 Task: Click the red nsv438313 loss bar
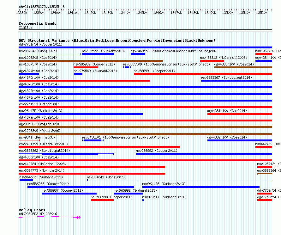(x=212, y=61)
